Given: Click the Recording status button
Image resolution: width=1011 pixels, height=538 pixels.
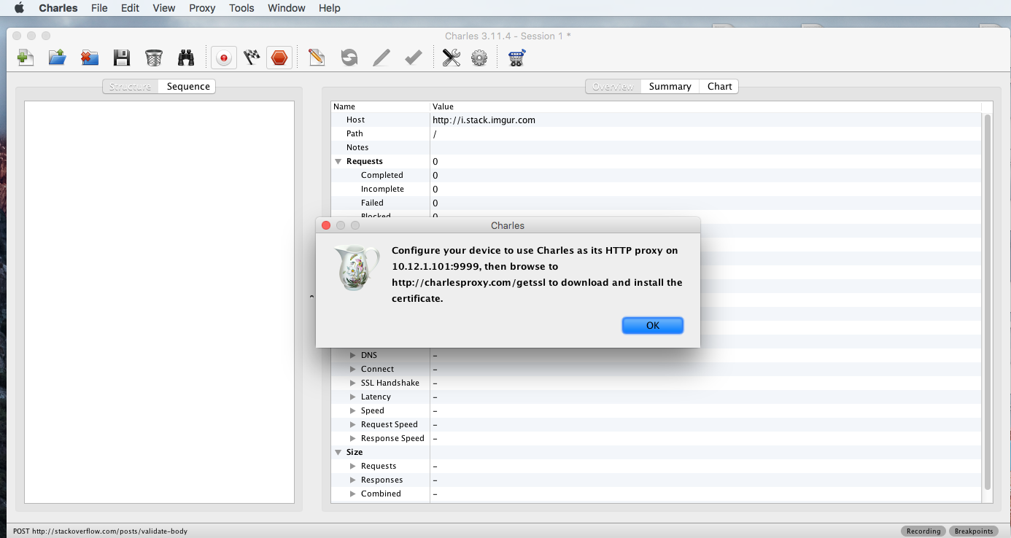Looking at the screenshot, I should [x=923, y=531].
